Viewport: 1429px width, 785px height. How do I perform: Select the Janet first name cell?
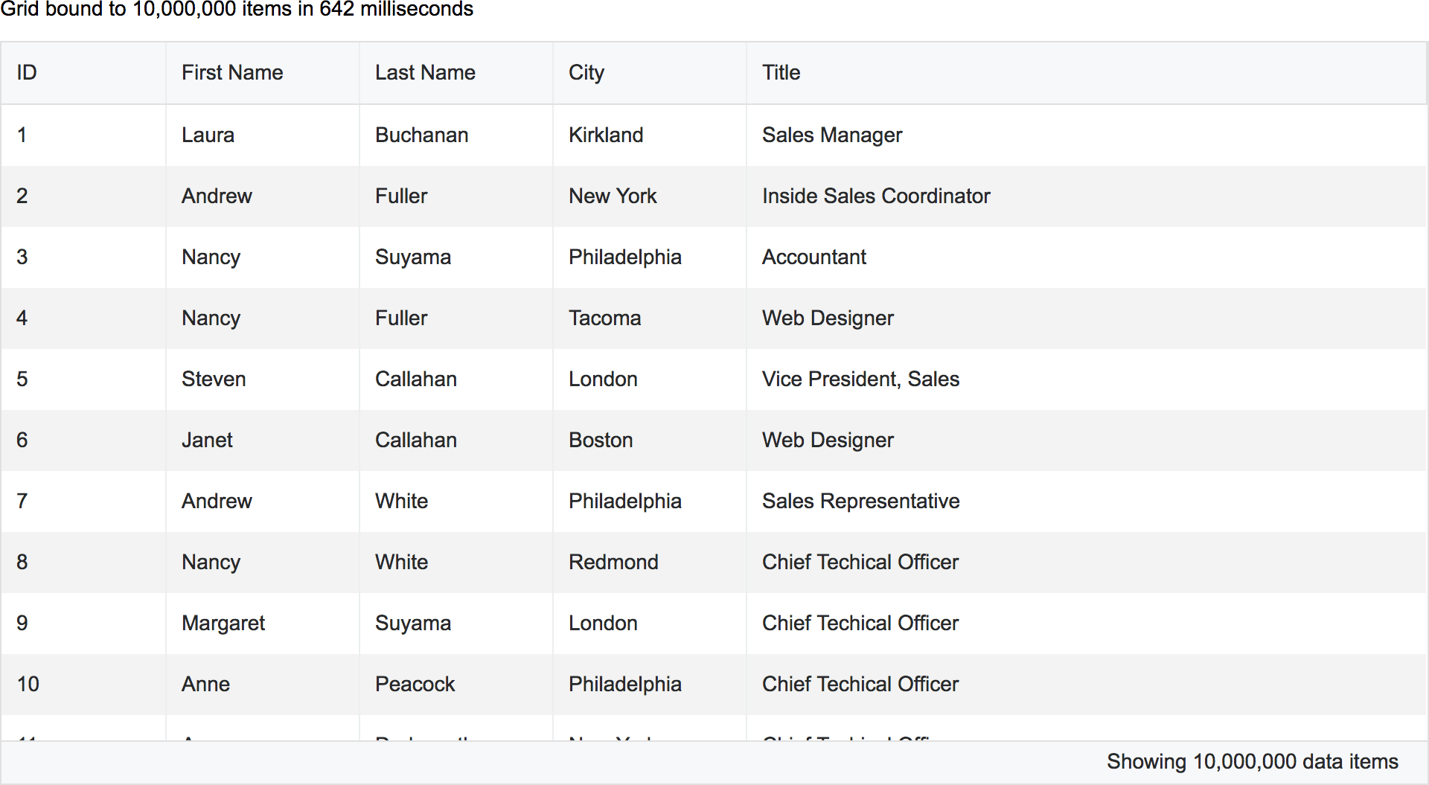[x=207, y=440]
